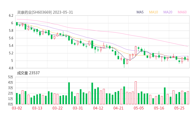Click the 03-13 date axis label
The height and width of the screenshot is (114, 192).
(x=37, y=108)
